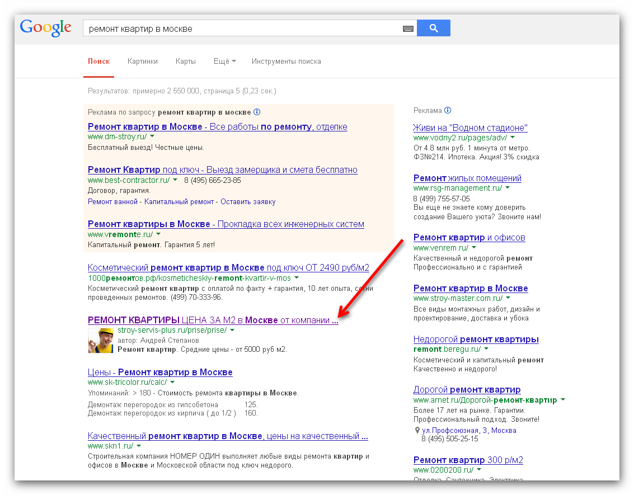This screenshot has height=495, width=634.
Task: Expand arrow next to www.venrem.ru/
Action: point(475,248)
